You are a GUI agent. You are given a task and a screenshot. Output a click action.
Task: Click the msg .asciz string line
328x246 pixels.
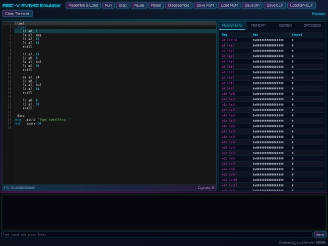click(x=43, y=120)
